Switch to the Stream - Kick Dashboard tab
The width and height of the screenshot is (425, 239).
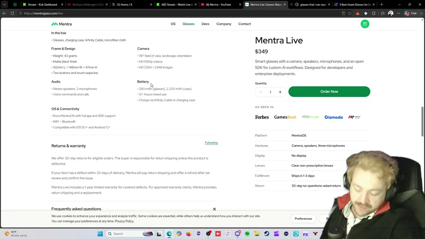42,5
